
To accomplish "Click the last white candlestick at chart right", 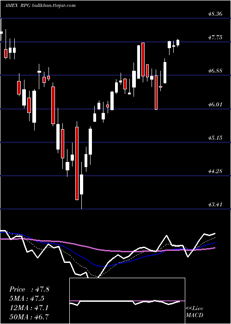I will (x=178, y=43).
